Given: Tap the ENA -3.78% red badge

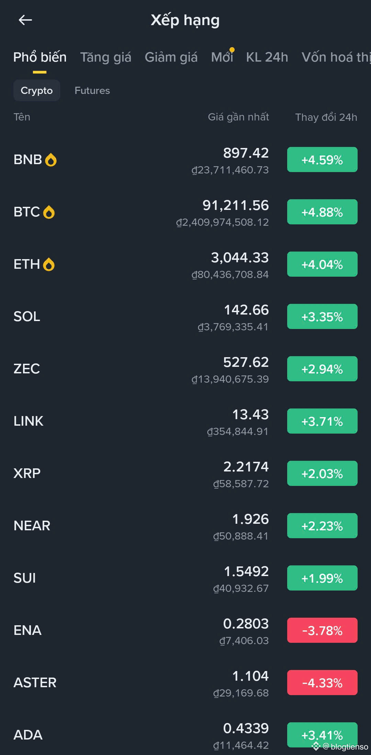Looking at the screenshot, I should (322, 630).
